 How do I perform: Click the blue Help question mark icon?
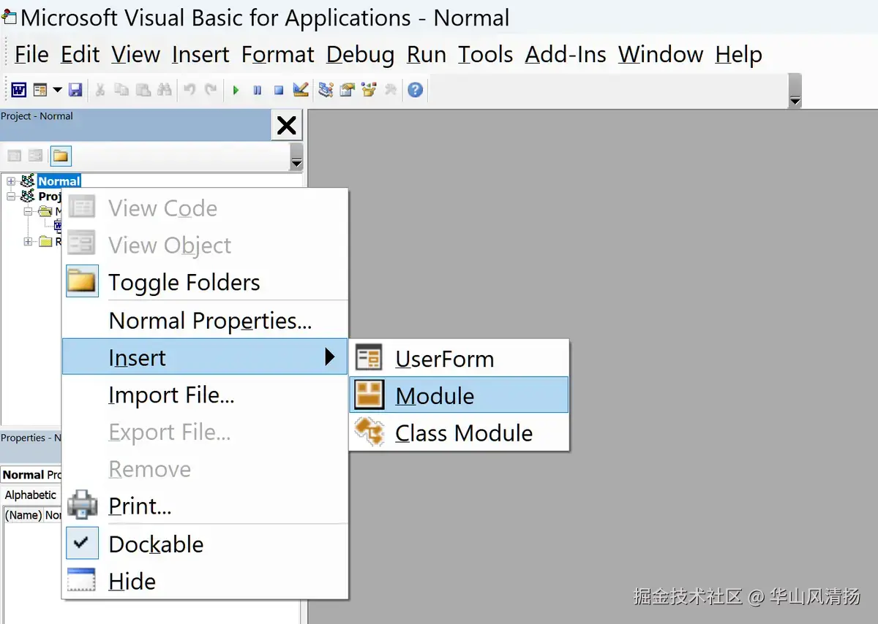tap(416, 90)
